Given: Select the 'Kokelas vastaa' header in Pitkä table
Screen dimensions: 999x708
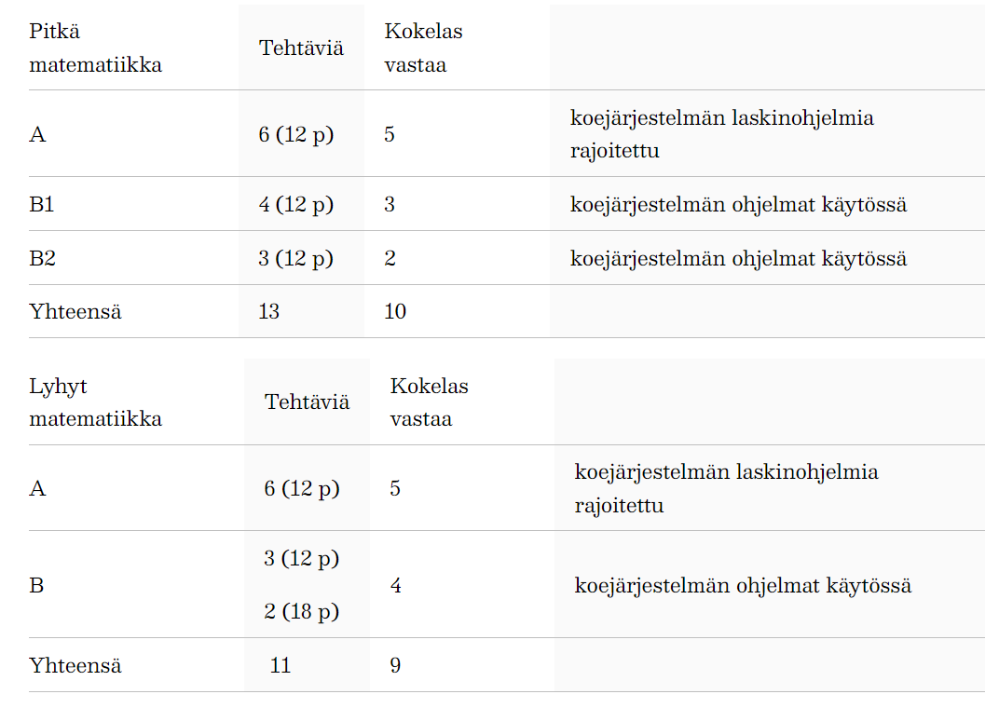Looking at the screenshot, I should pos(424,48).
